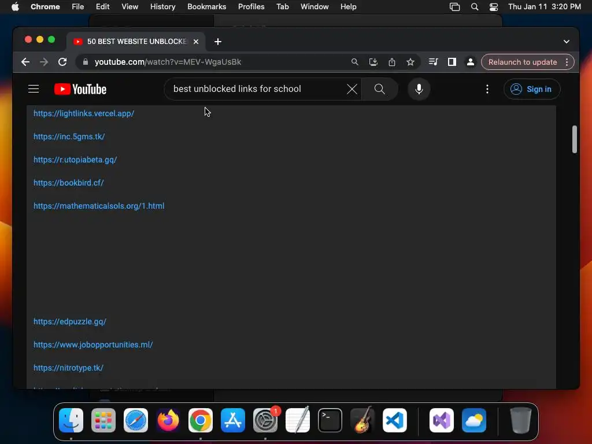
Task: Open the Chrome profile avatar icon
Action: (x=471, y=62)
